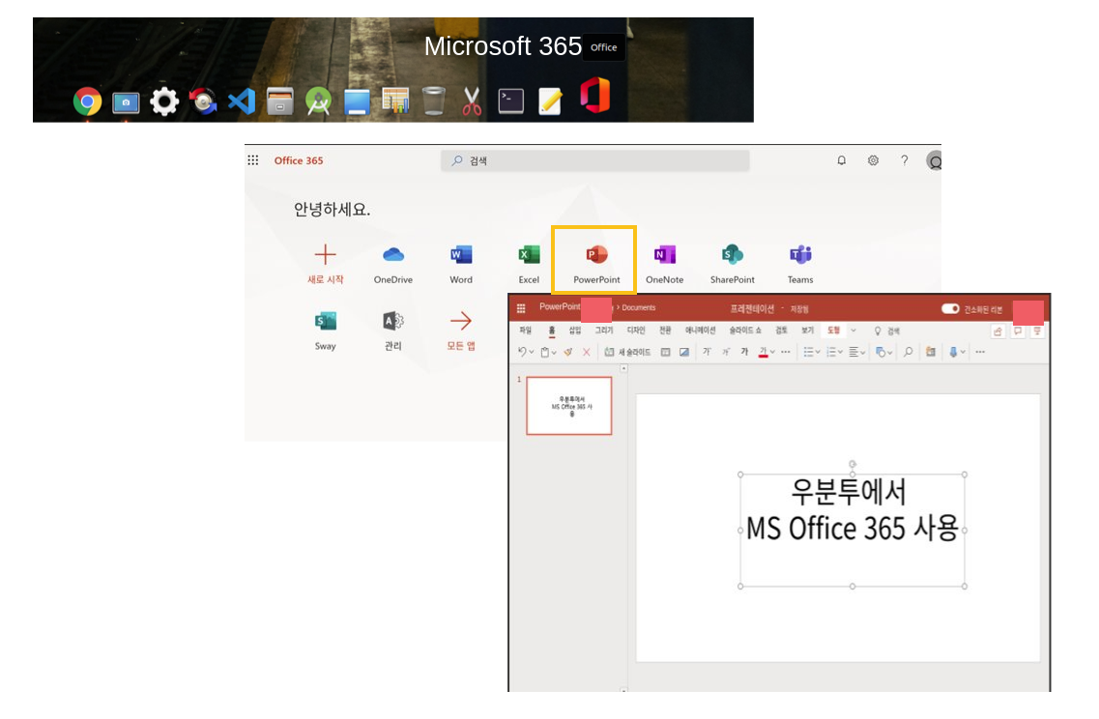Click the 새 슬라이드 button
This screenshot has height=719, width=1099.
tap(627, 352)
